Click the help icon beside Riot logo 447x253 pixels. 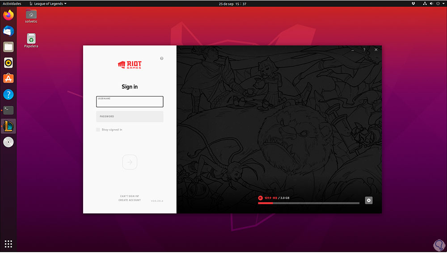(162, 59)
